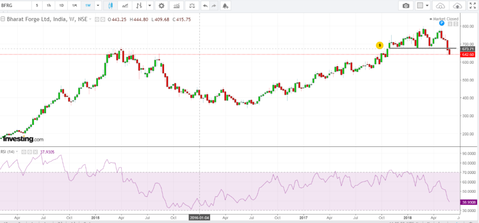Click the move-pane-down arrow icon

(450, 25)
